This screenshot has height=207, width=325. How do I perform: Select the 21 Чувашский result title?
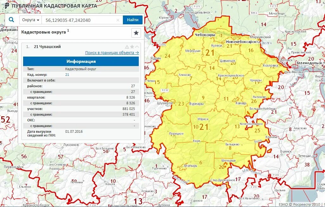pos(47,47)
